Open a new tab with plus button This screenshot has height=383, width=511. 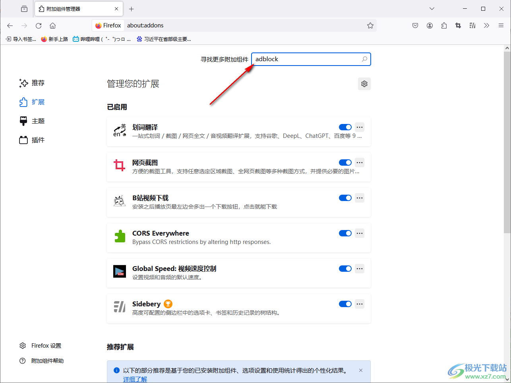[x=132, y=9]
